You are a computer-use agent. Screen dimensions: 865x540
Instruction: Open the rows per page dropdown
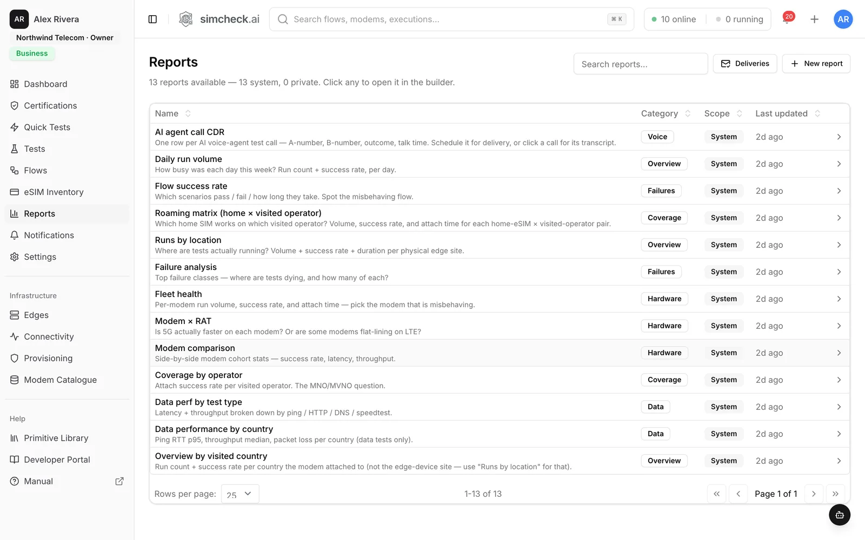click(x=240, y=494)
